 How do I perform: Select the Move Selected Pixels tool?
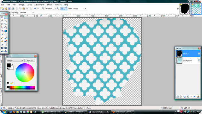pos(6,17)
